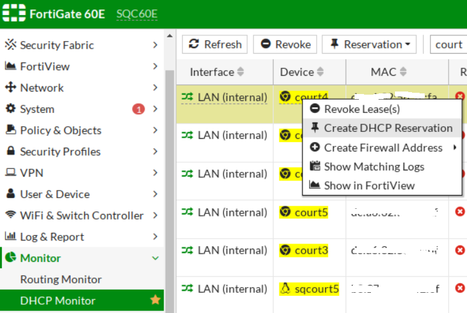
Task: Expand the Network menu chevron
Action: [155, 88]
